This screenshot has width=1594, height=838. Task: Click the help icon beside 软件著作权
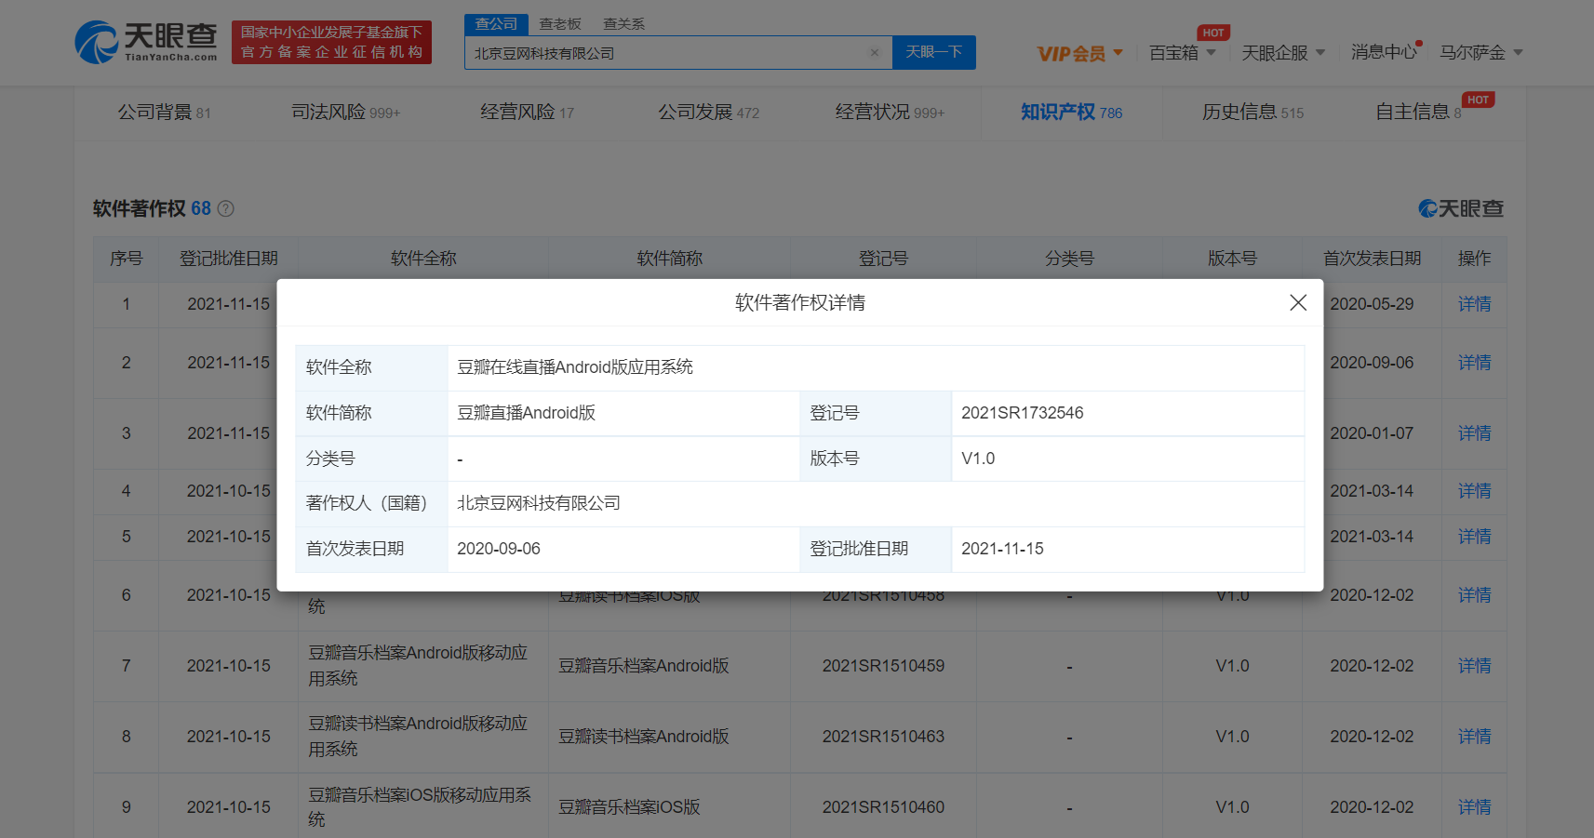pos(225,209)
